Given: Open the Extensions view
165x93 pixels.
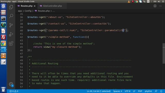Looking at the screenshot, I should 11,43.
